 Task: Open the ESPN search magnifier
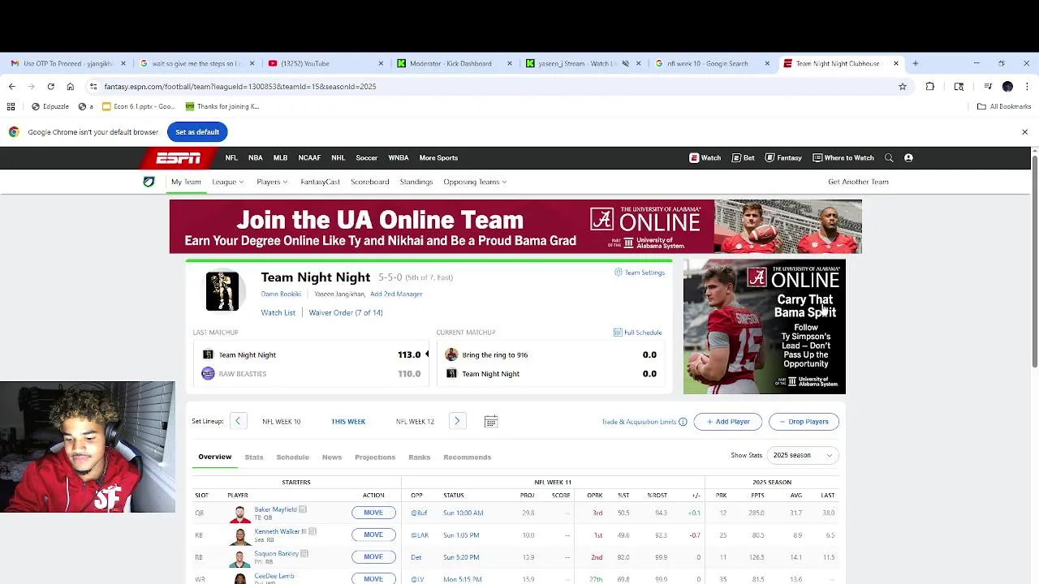889,158
